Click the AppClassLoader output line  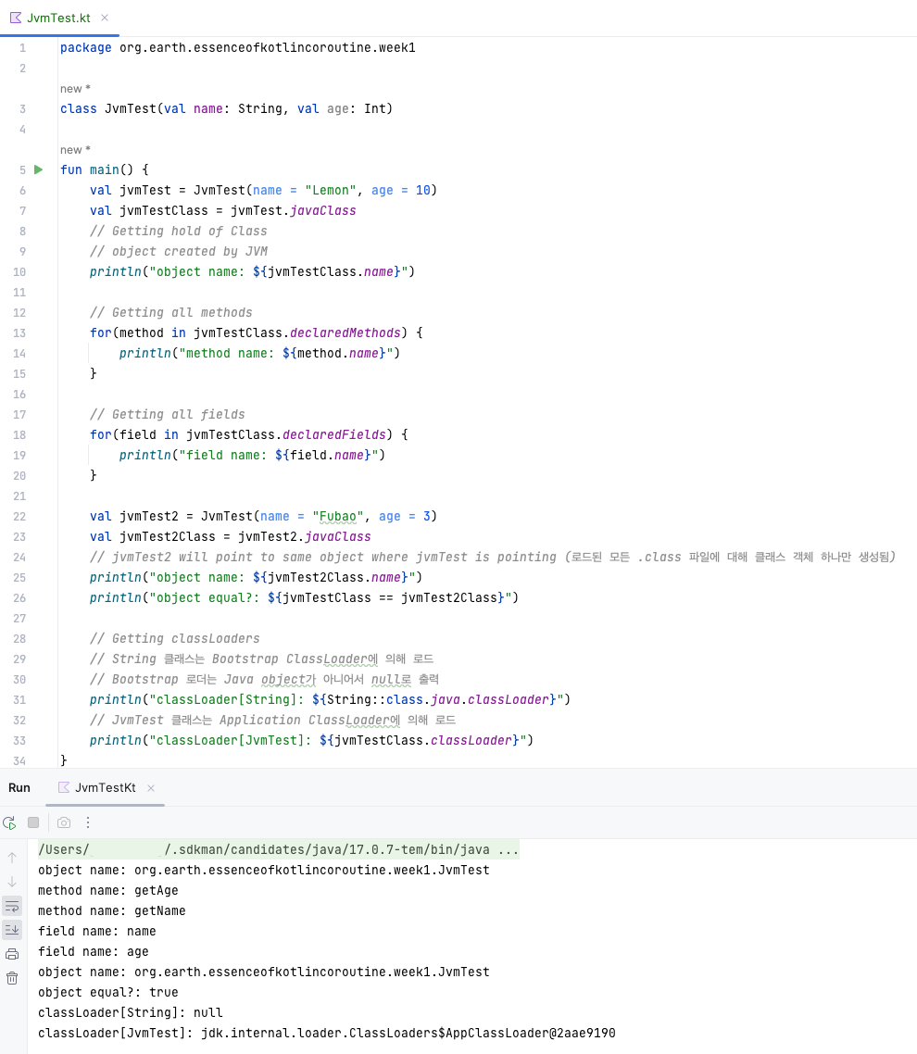point(327,1034)
